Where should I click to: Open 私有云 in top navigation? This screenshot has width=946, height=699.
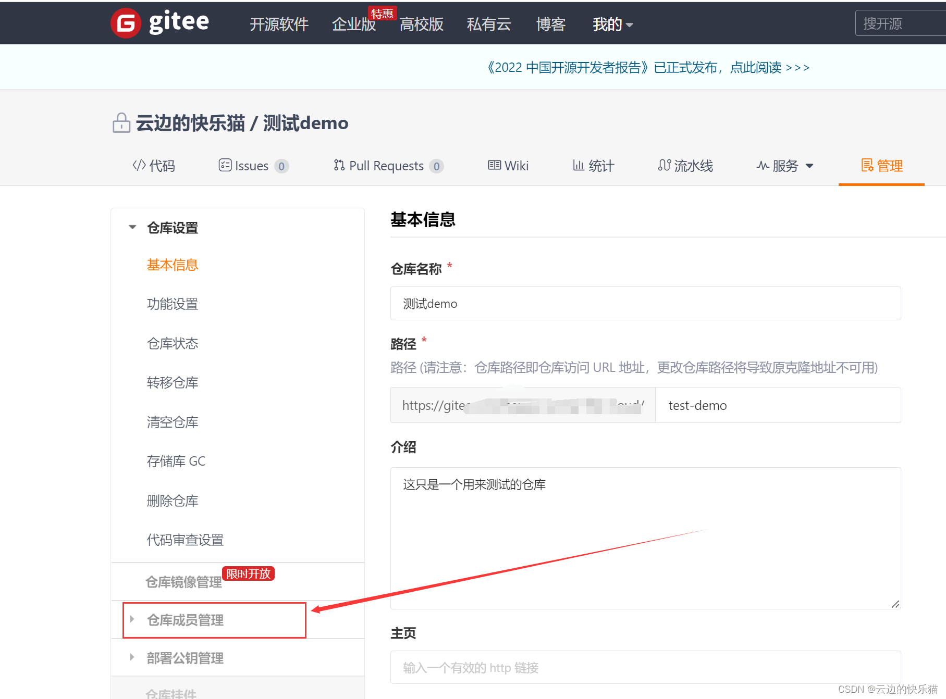[489, 24]
